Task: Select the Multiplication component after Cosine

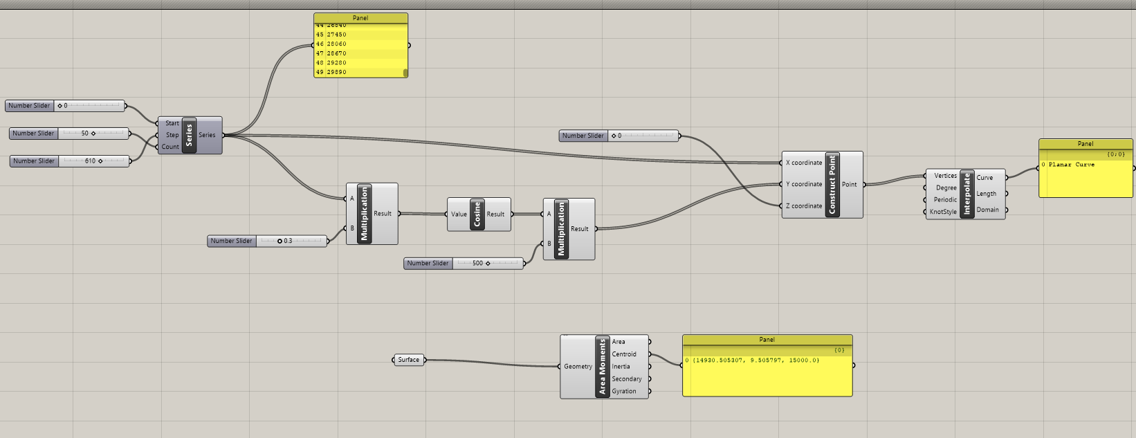Action: point(561,229)
